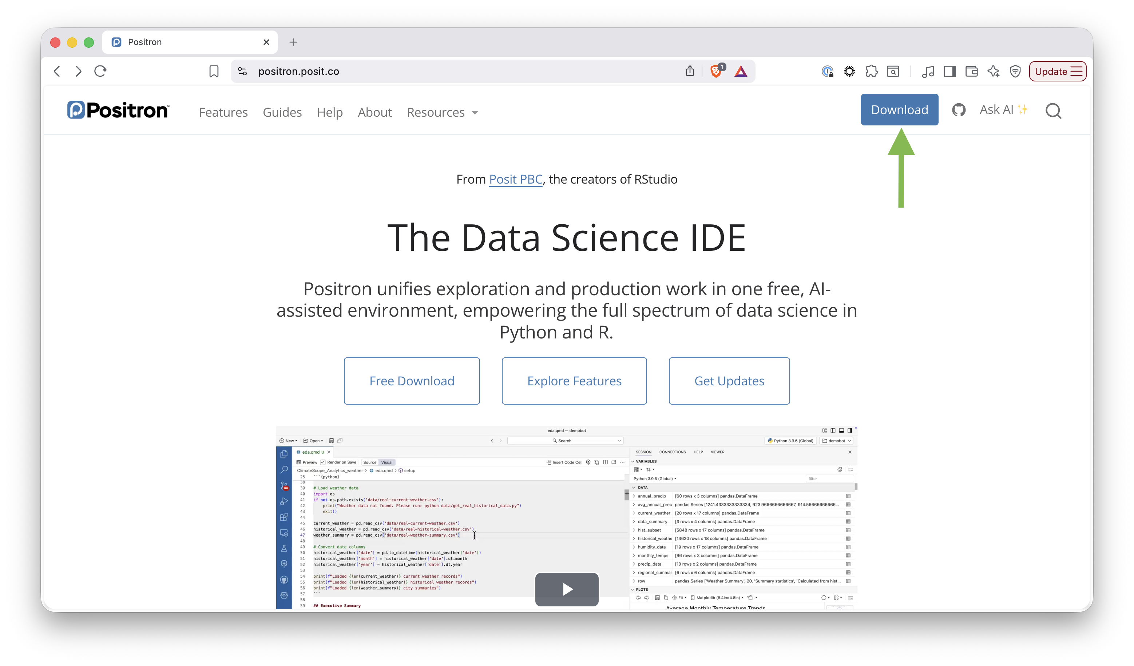The image size is (1134, 666).
Task: Expand the Resources dropdown menu
Action: (x=442, y=112)
